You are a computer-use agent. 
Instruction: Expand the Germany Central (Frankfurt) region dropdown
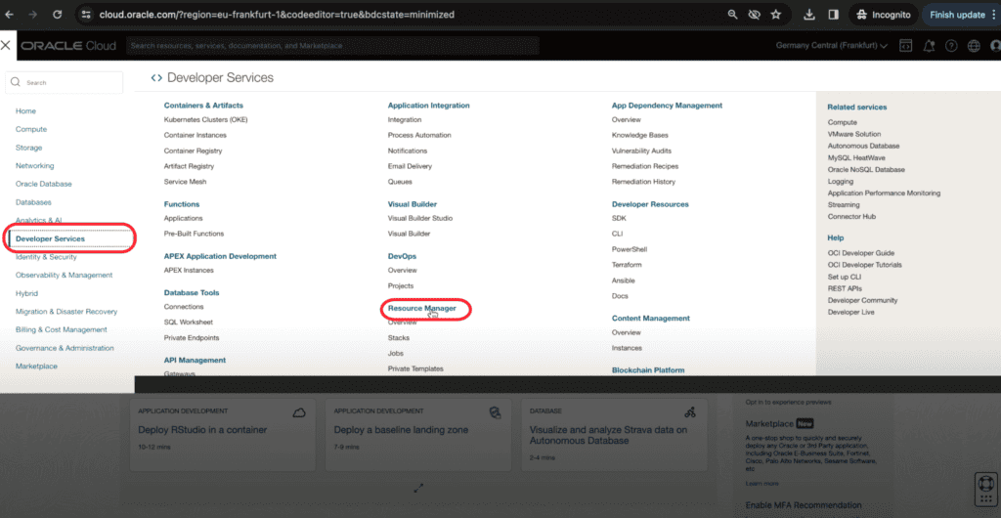pos(831,46)
